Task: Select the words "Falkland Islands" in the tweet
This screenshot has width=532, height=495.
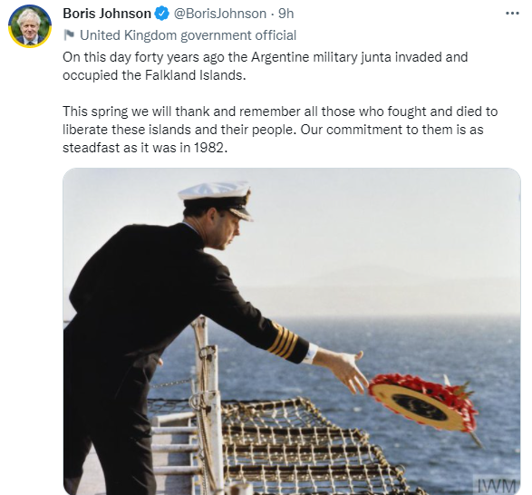Action: coord(194,75)
